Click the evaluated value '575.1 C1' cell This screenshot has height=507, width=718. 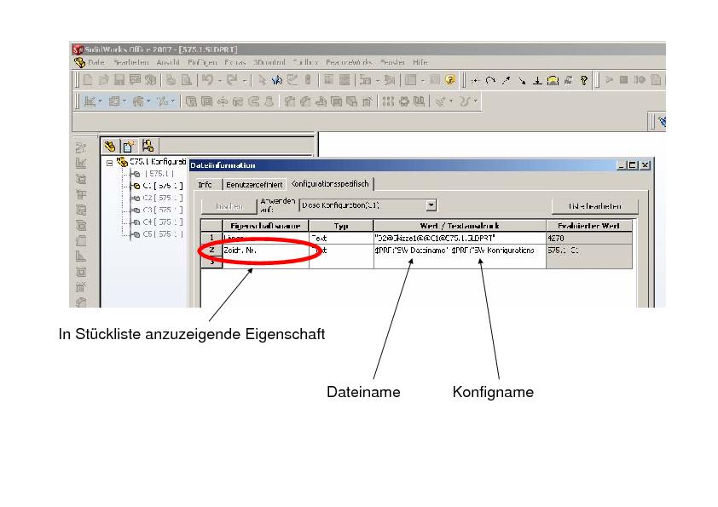tap(589, 251)
